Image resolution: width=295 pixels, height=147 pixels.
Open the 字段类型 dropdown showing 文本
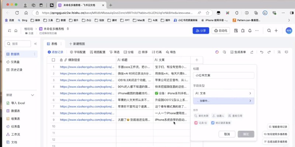click(x=223, y=93)
